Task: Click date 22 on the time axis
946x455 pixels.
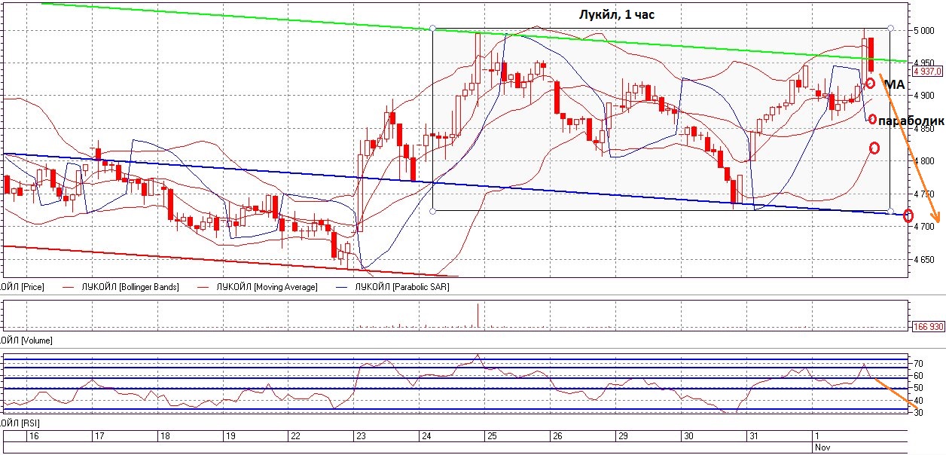Action: pyautogui.click(x=295, y=436)
